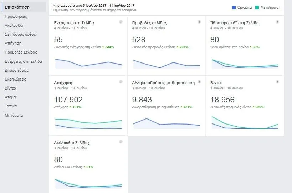
Task: Click the blue Οργανικά legend swatch
Action: (234, 7)
